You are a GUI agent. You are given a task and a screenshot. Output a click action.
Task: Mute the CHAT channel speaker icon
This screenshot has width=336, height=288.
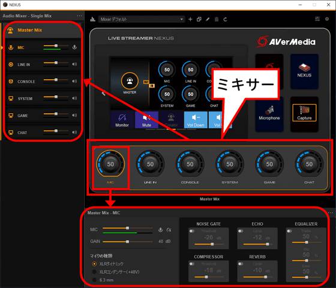pyautogui.click(x=74, y=132)
